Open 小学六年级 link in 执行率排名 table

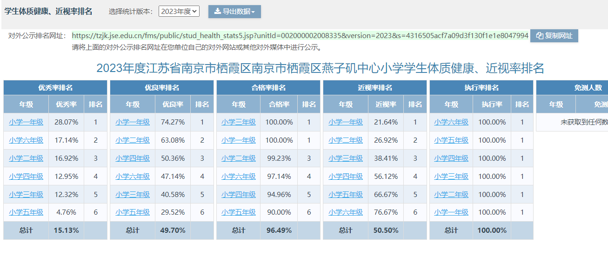point(451,122)
